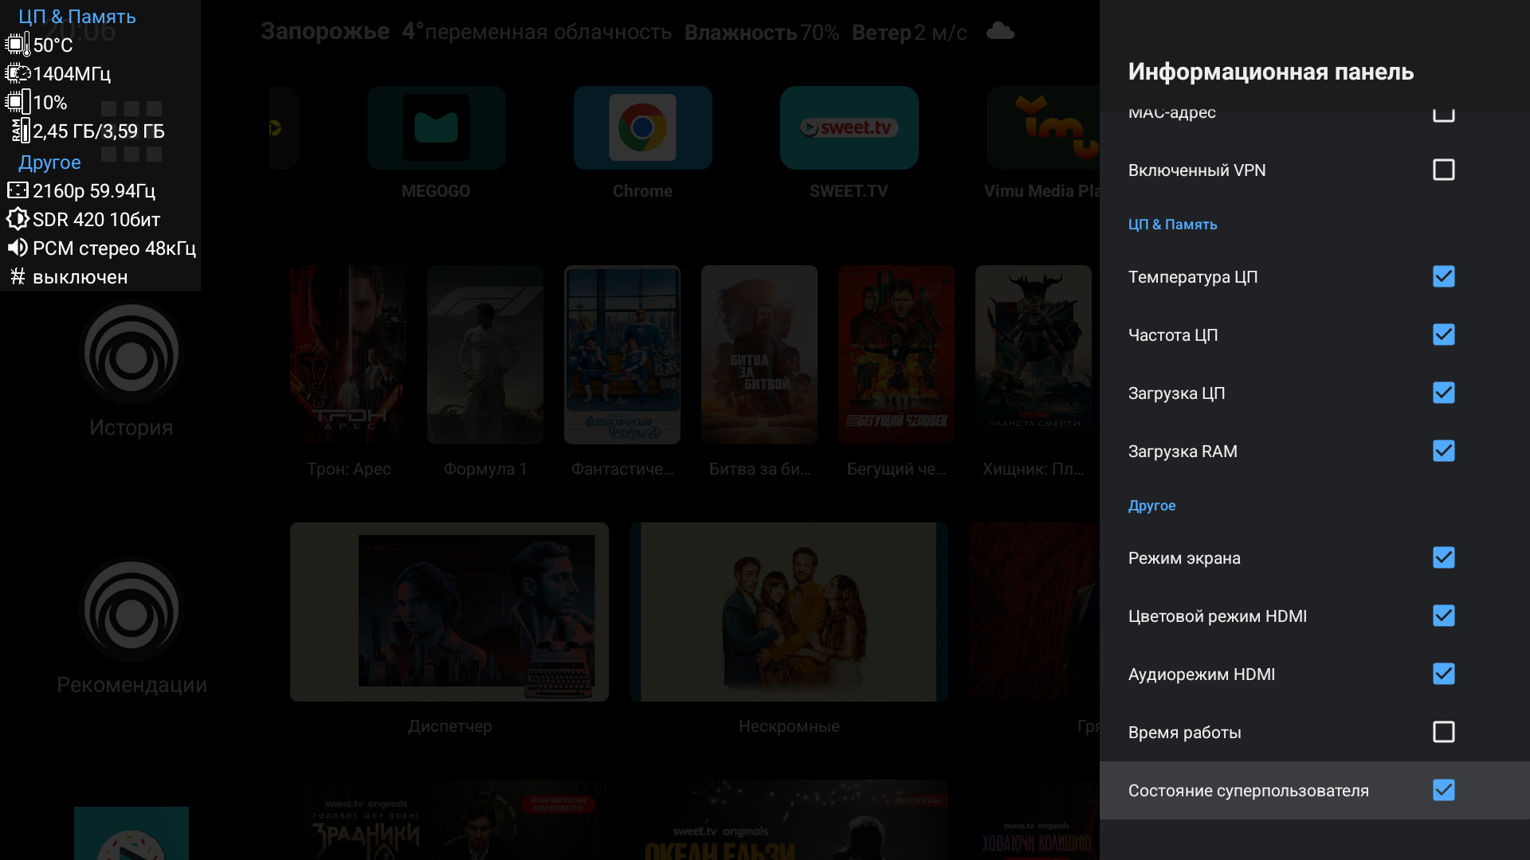Open the MEGOGO app icon
This screenshot has height=860, width=1530.
click(x=436, y=128)
